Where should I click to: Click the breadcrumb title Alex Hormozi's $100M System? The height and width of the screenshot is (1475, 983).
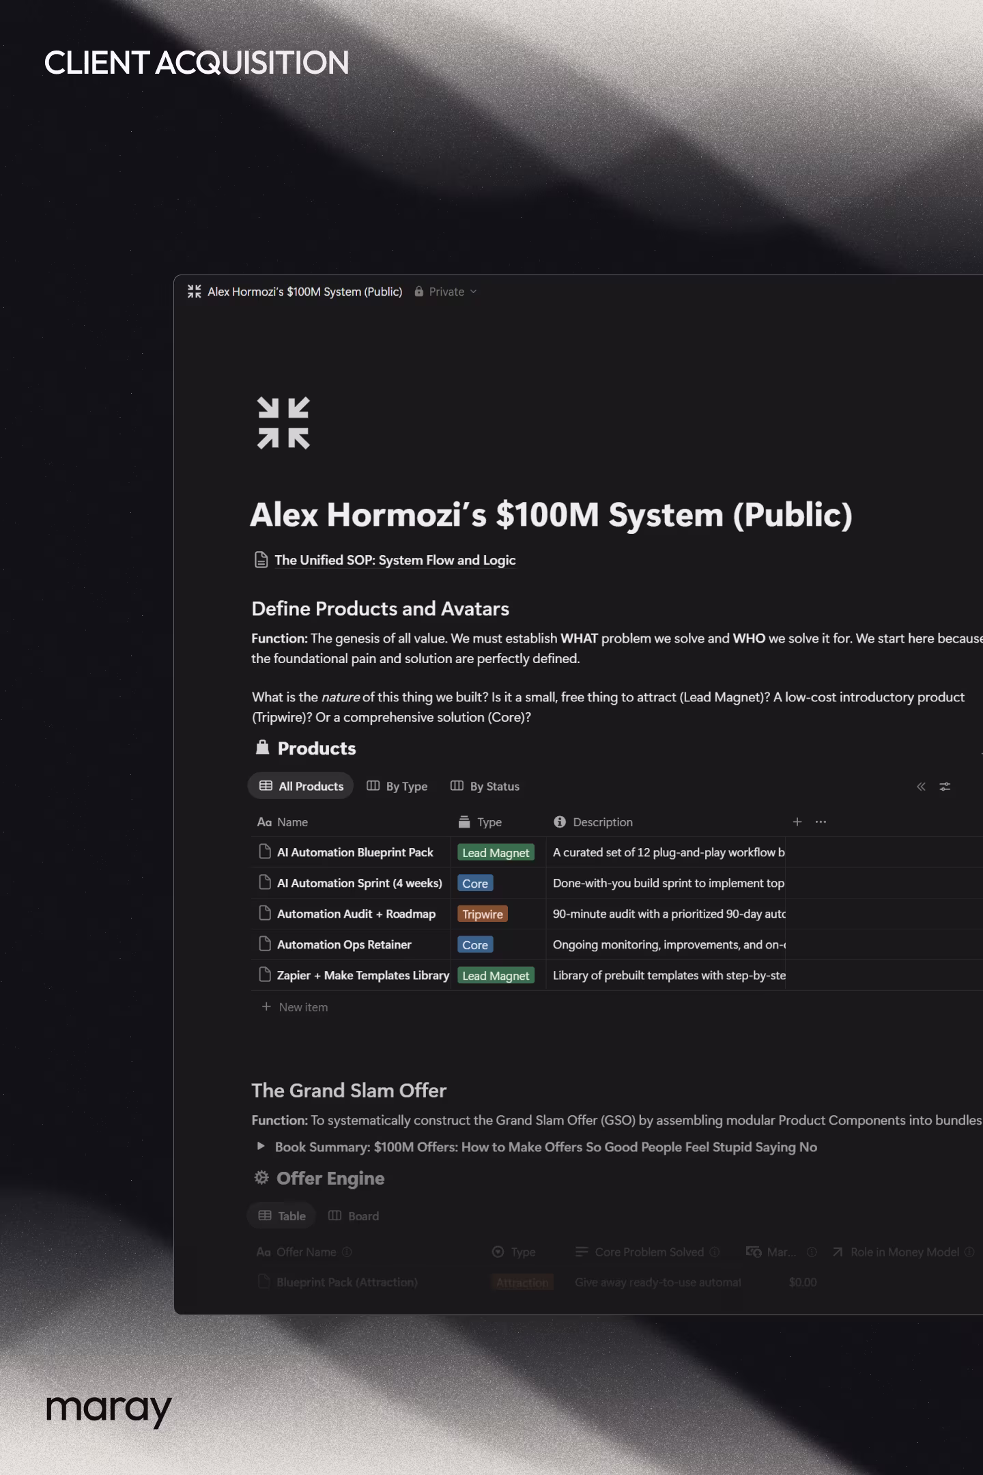pyautogui.click(x=305, y=292)
